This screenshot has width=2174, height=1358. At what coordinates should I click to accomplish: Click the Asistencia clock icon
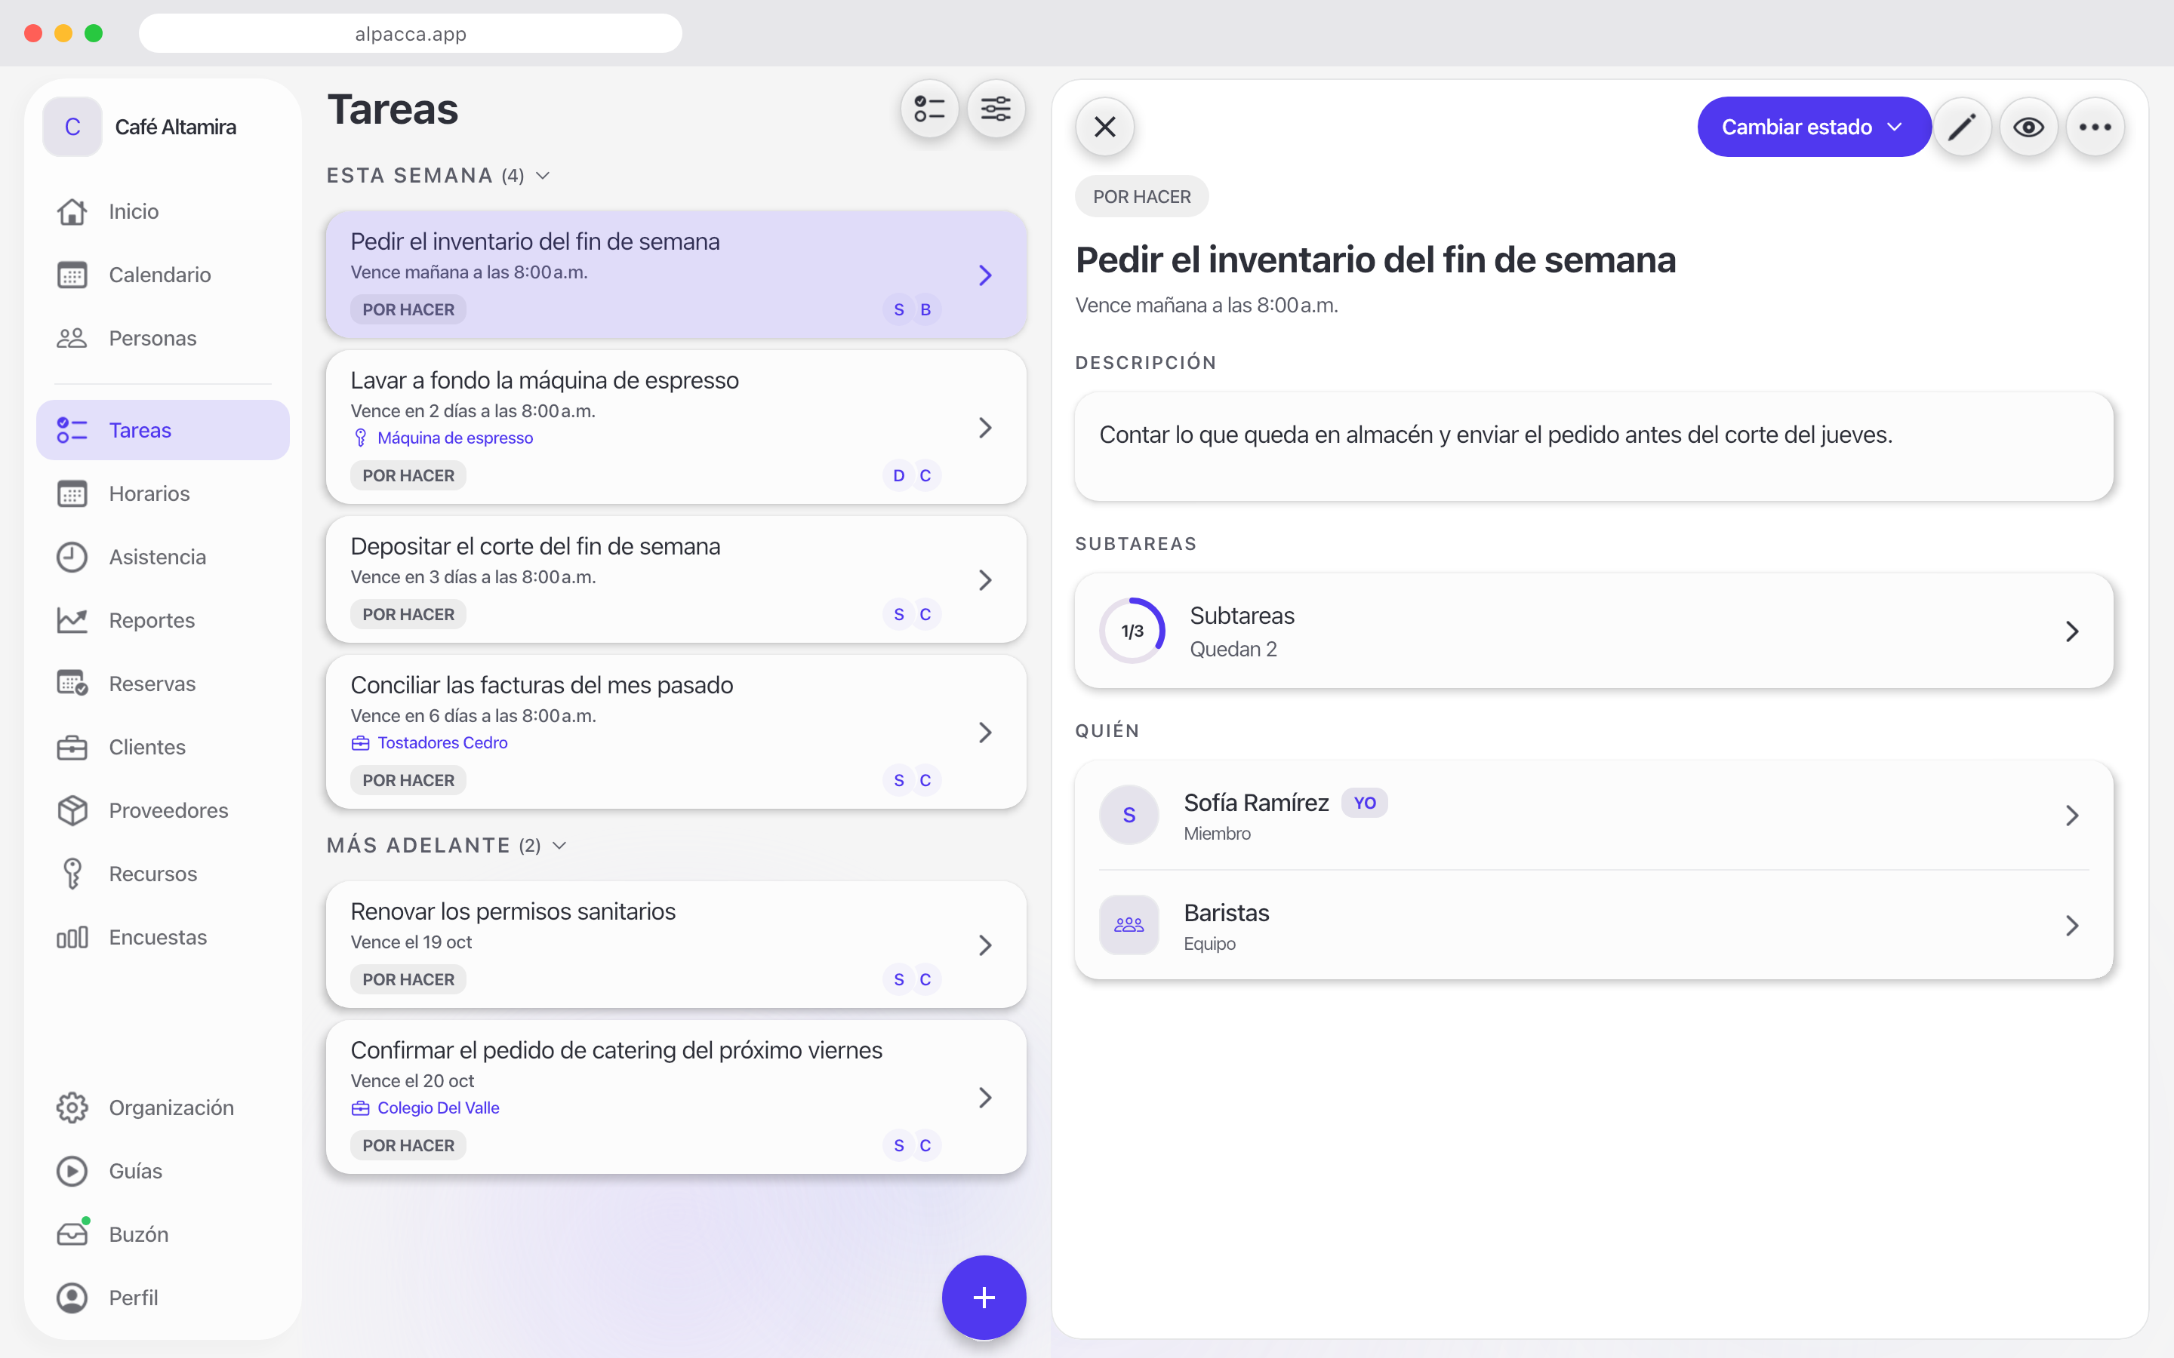click(x=72, y=557)
